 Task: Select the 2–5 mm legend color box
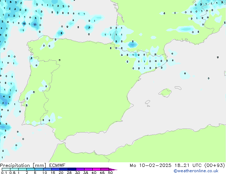click(x=31, y=169)
